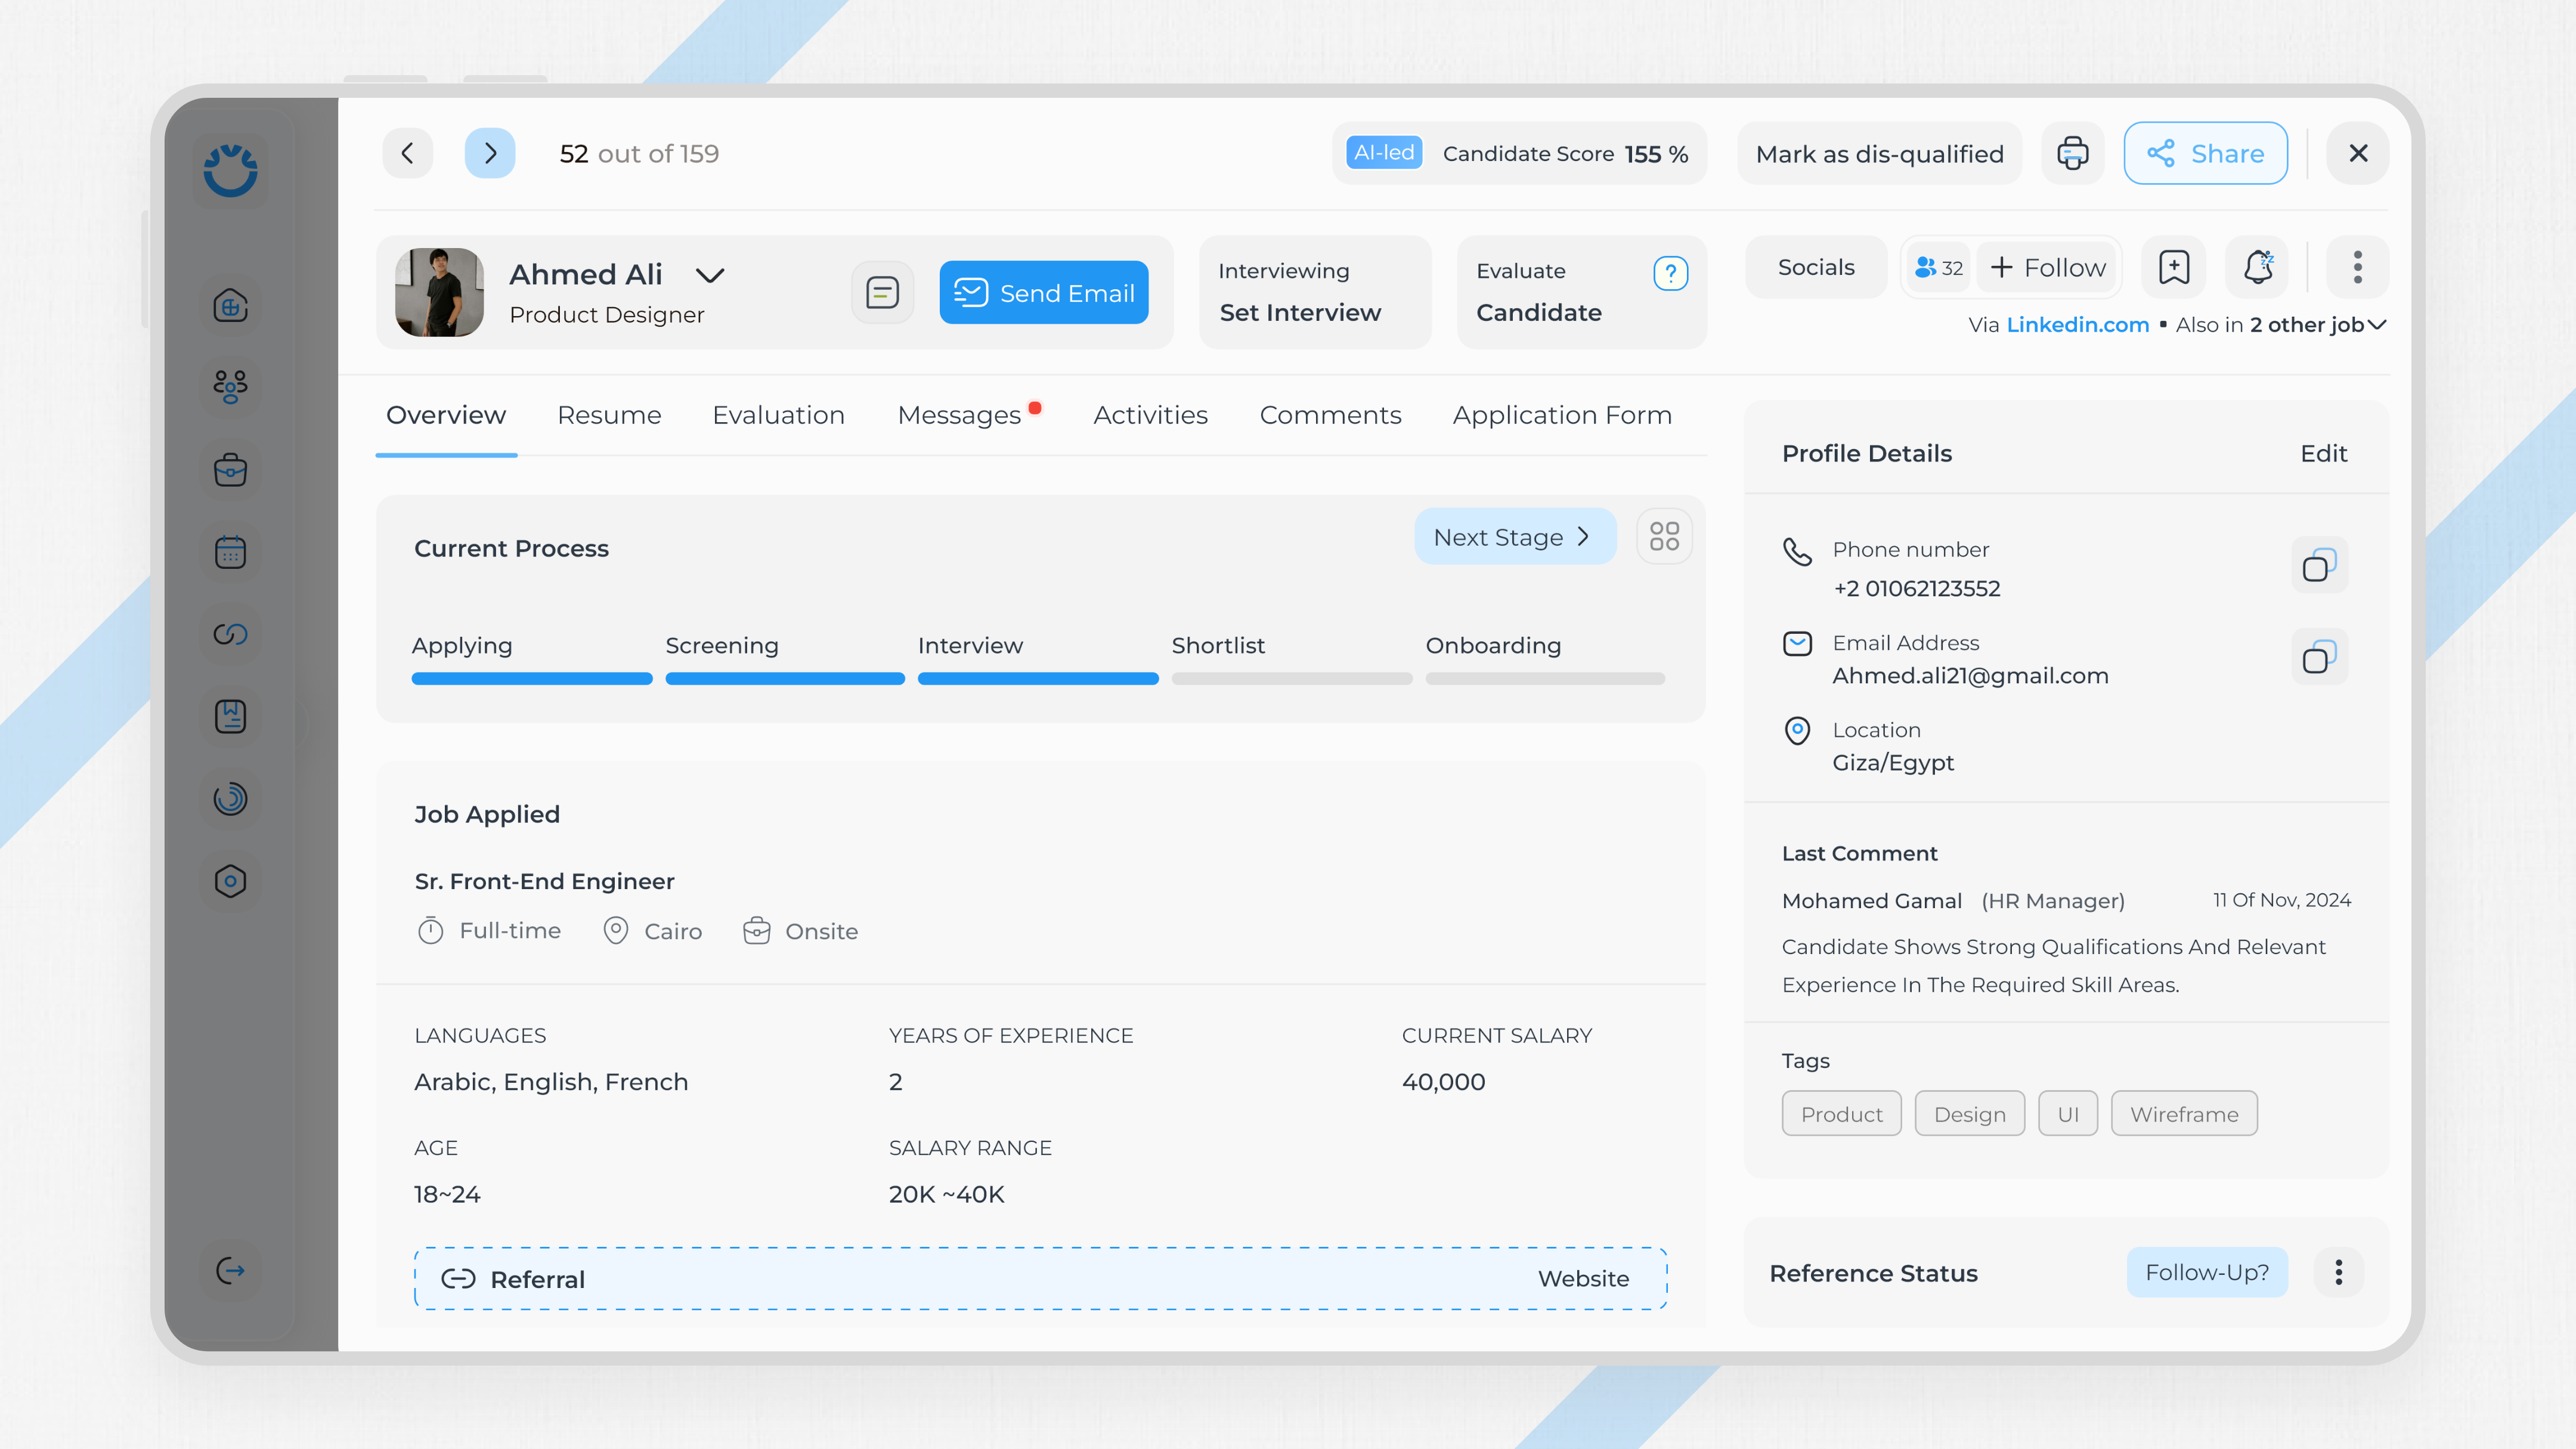Bookmark the candidate with the bookmark-plus icon
The image size is (2576, 1449).
pyautogui.click(x=2173, y=267)
